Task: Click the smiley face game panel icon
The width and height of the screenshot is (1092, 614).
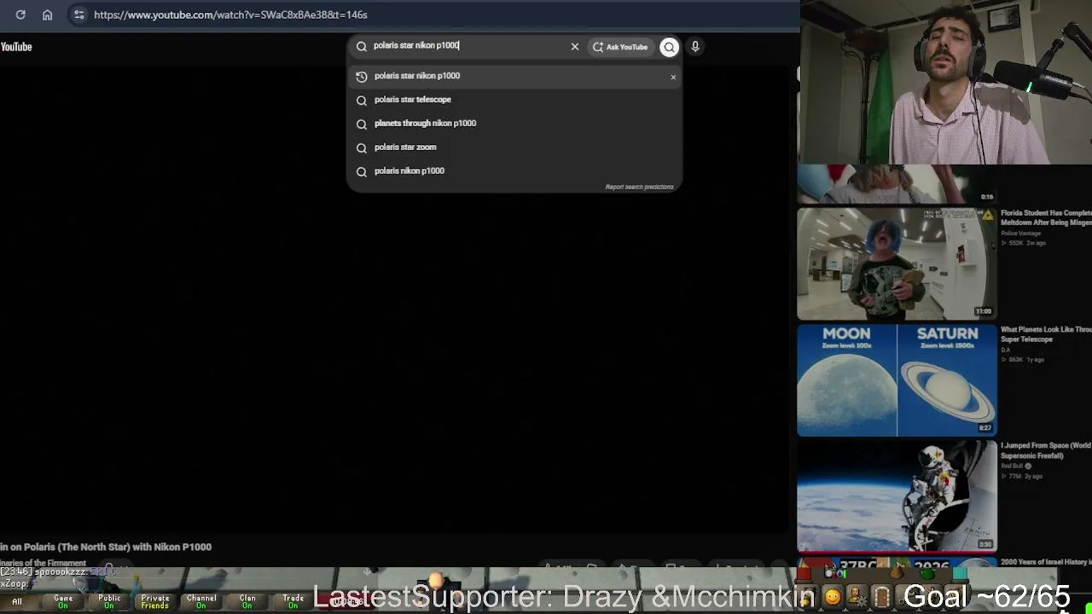Action: (833, 598)
